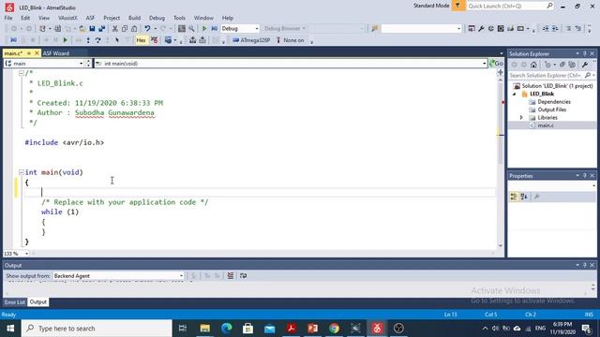Screen dimensions: 600x337
Task: Click the Undo arrow icon
Action: click(147, 29)
